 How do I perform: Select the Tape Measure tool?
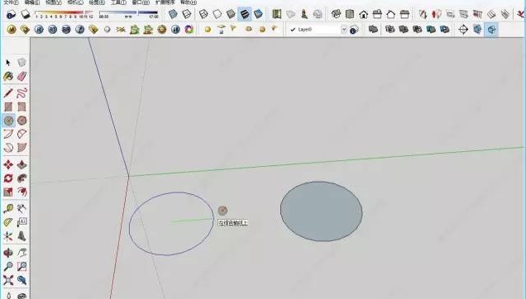coord(8,208)
